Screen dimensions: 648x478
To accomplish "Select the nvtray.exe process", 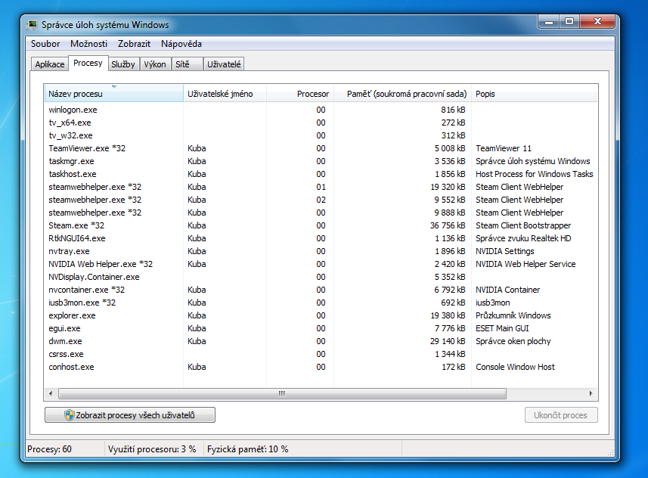I will [321, 251].
